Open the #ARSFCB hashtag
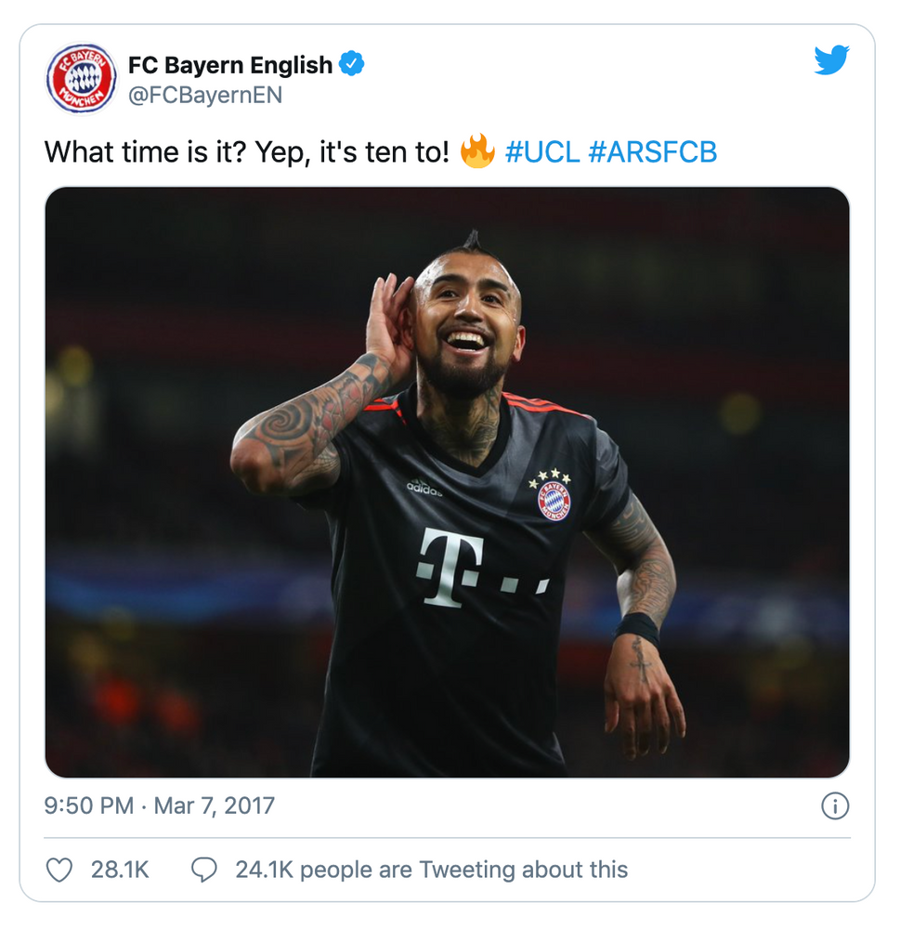 pos(653,152)
